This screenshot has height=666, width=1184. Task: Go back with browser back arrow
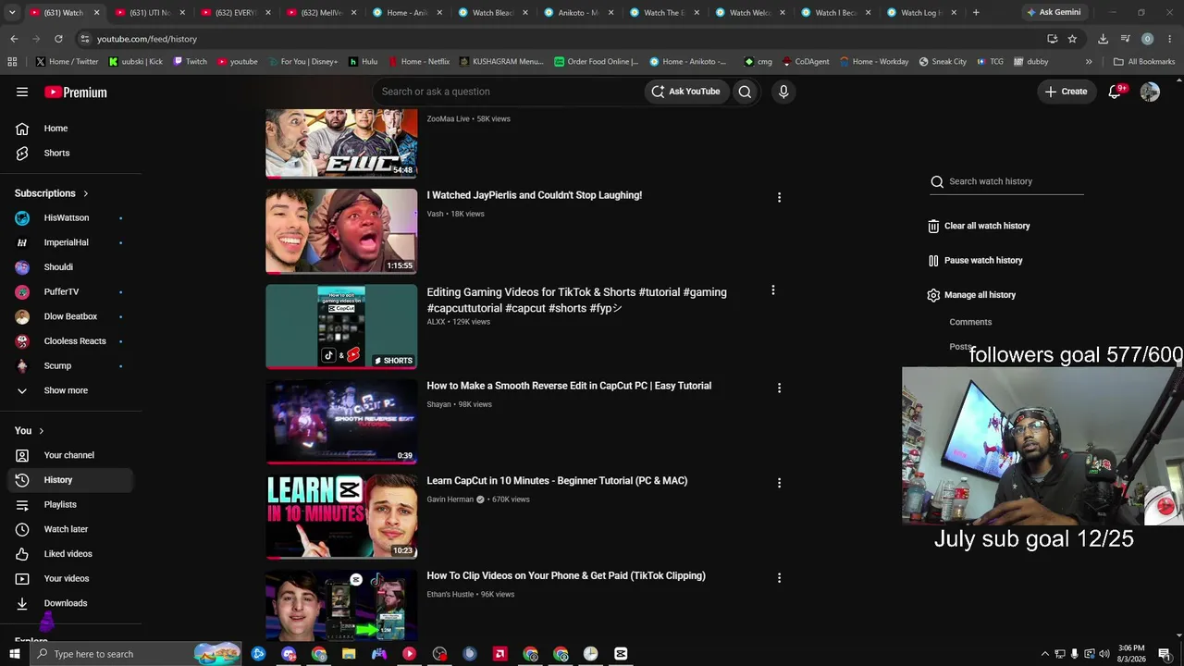(14, 39)
